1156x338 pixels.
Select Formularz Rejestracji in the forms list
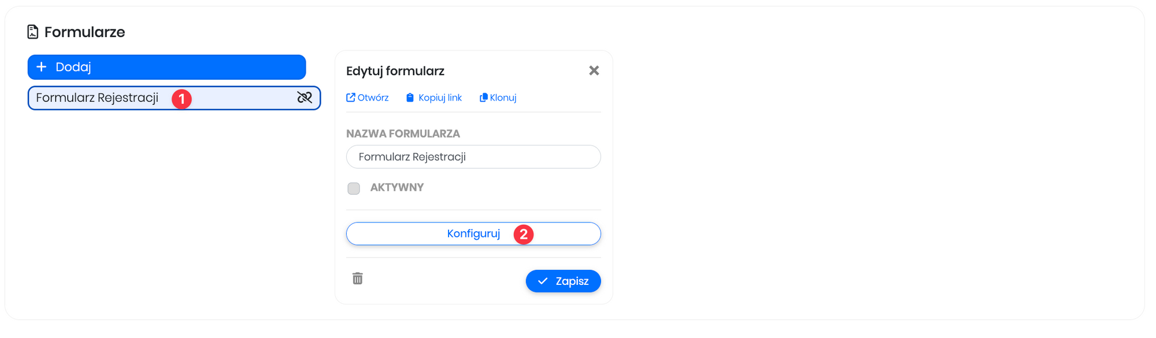coord(97,98)
